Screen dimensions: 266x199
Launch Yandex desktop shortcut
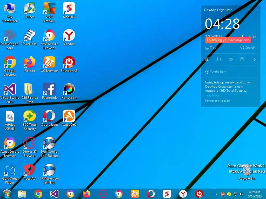[69, 37]
